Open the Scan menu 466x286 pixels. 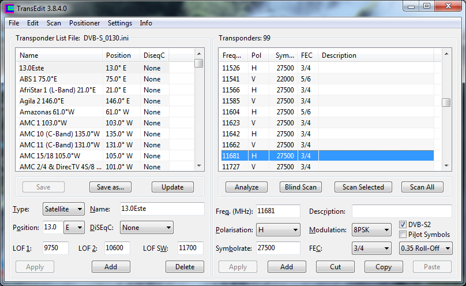pyautogui.click(x=54, y=23)
